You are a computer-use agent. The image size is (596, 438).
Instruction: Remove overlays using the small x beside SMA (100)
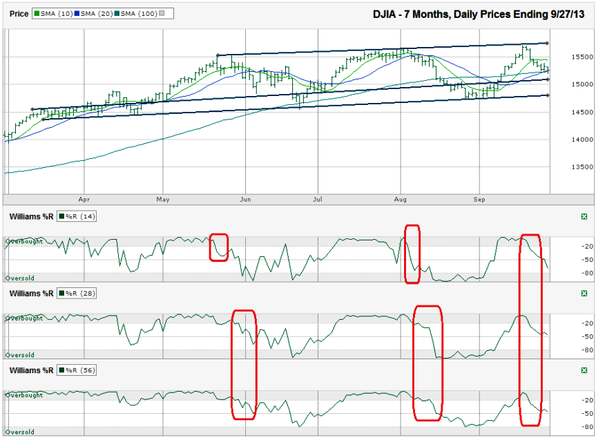(x=162, y=13)
